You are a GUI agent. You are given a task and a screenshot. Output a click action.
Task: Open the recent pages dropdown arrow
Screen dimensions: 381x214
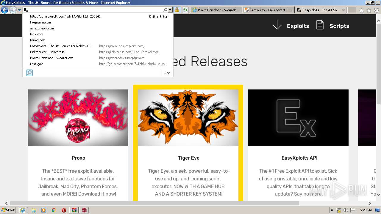pyautogui.click(x=19, y=10)
